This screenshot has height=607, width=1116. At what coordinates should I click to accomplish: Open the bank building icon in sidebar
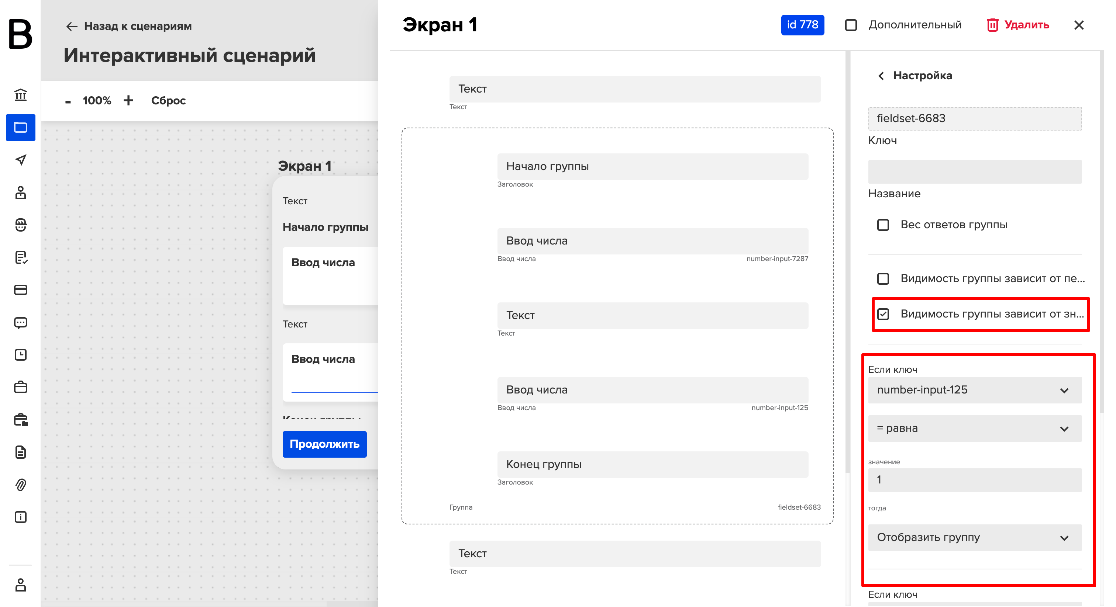[20, 95]
